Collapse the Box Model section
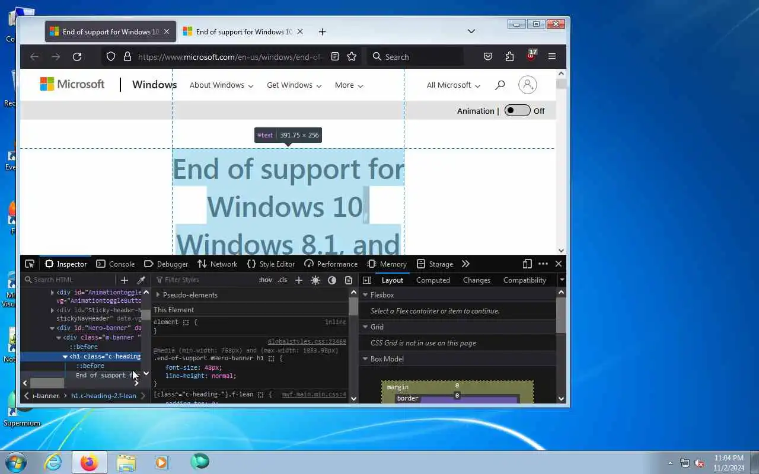Image resolution: width=759 pixels, height=474 pixels. point(365,359)
